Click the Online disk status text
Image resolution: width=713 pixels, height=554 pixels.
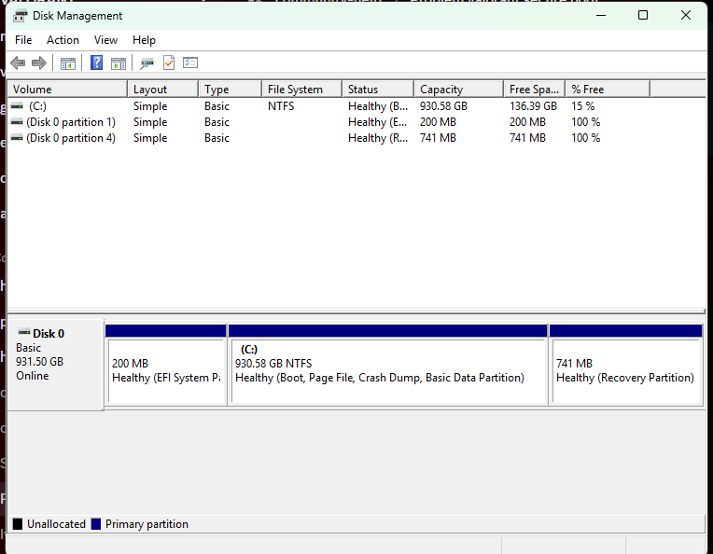[33, 376]
